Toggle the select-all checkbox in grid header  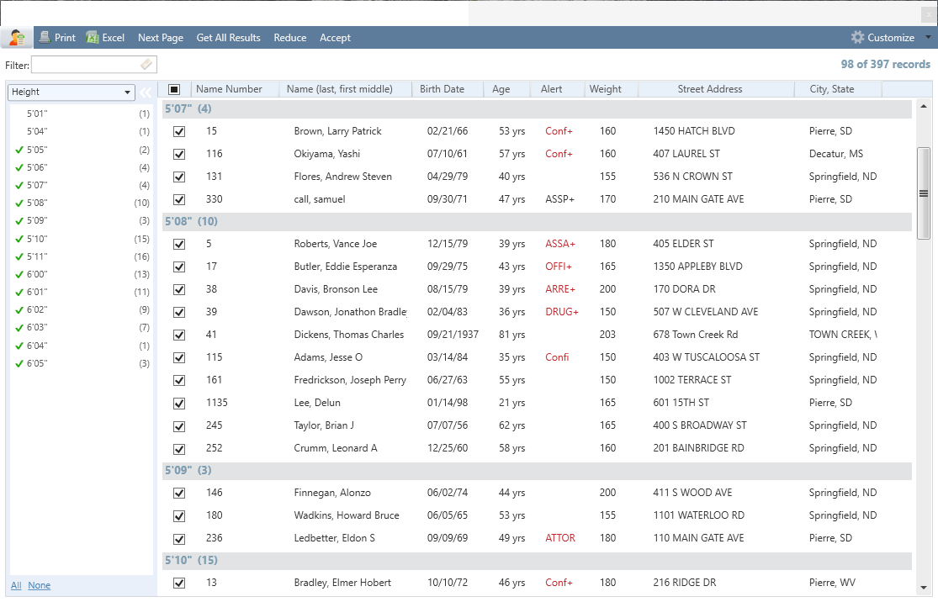click(174, 89)
